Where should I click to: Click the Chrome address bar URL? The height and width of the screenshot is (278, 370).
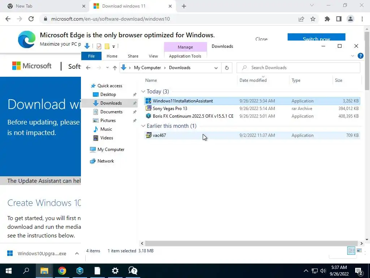pyautogui.click(x=111, y=19)
